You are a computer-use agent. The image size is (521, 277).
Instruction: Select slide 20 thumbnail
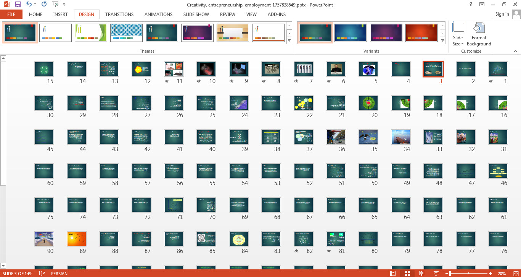click(368, 103)
